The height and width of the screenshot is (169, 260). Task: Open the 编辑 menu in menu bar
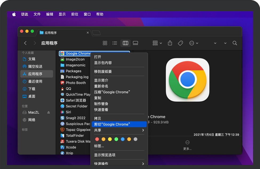pos(50,14)
